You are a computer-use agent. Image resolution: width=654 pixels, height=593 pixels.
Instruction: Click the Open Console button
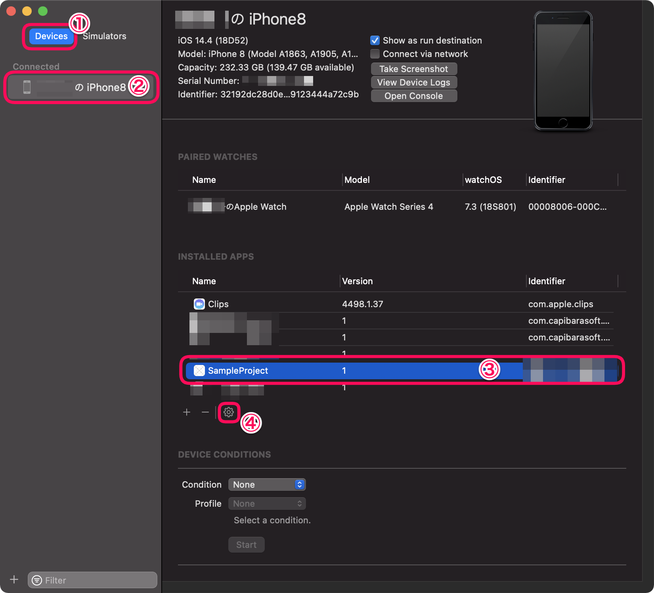414,96
